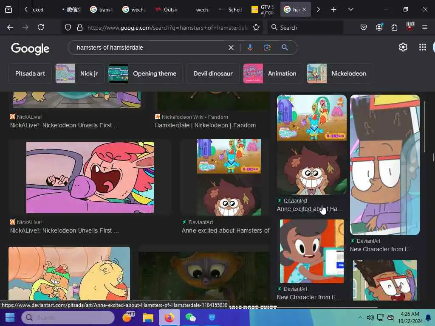
Task: Open the volume speaker tray icon
Action: [x=370, y=318]
